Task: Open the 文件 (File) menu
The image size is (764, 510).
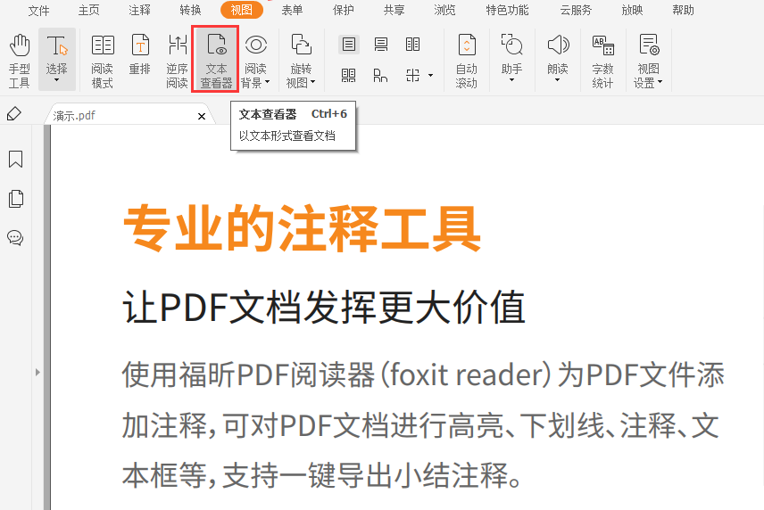Action: tap(39, 11)
